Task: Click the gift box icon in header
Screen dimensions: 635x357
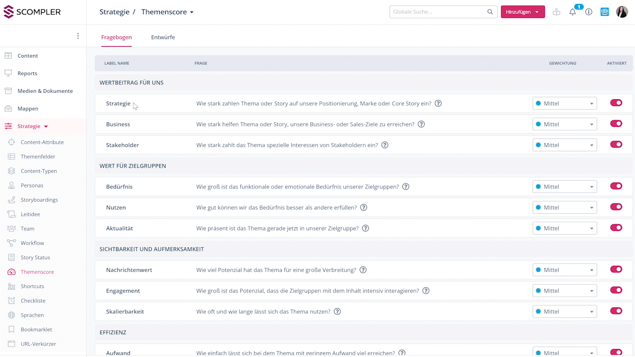Action: coord(557,12)
